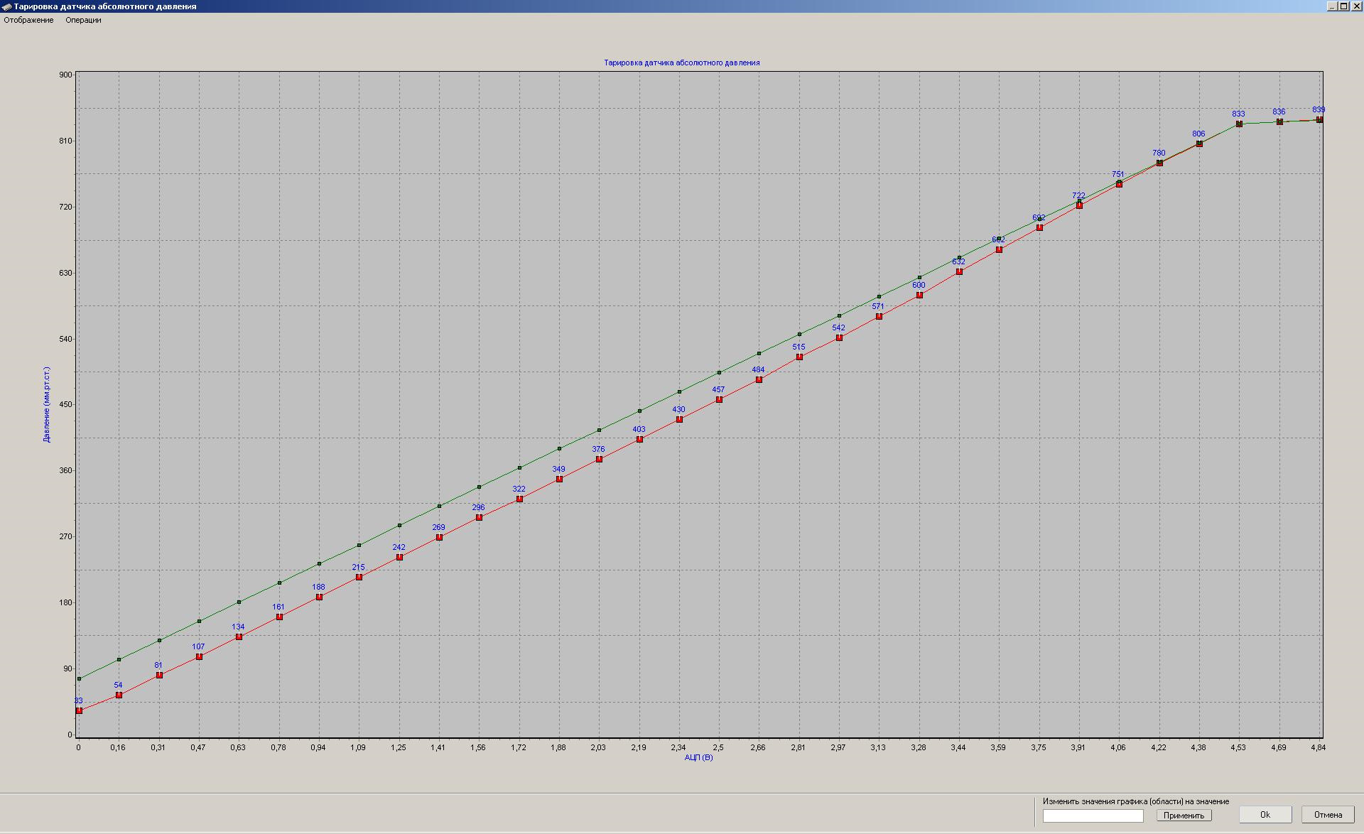
Task: Select the red data point labeled 161
Action: 279,617
